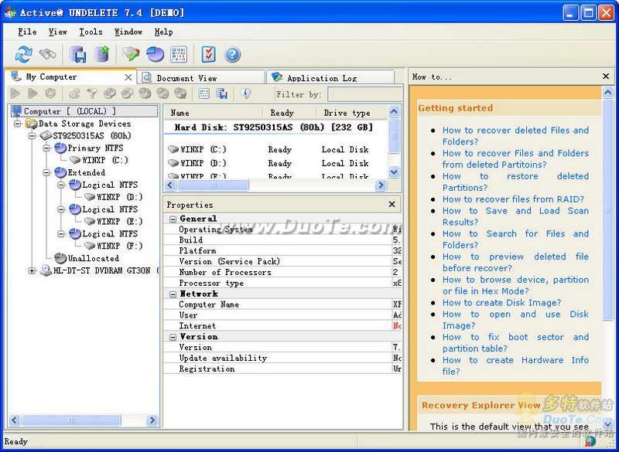Open the View menu
619x452 pixels.
(57, 32)
